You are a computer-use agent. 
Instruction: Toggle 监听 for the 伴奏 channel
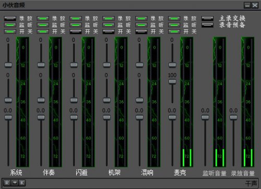coord(43,25)
